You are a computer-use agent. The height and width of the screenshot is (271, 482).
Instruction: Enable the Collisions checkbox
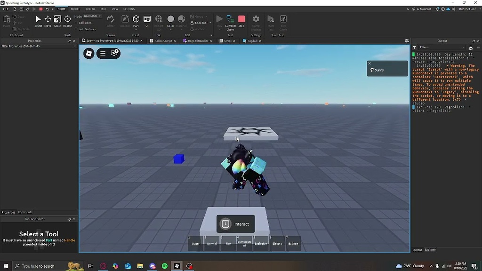tap(76, 23)
